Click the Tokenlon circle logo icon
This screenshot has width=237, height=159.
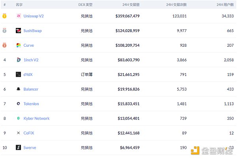click(19, 104)
